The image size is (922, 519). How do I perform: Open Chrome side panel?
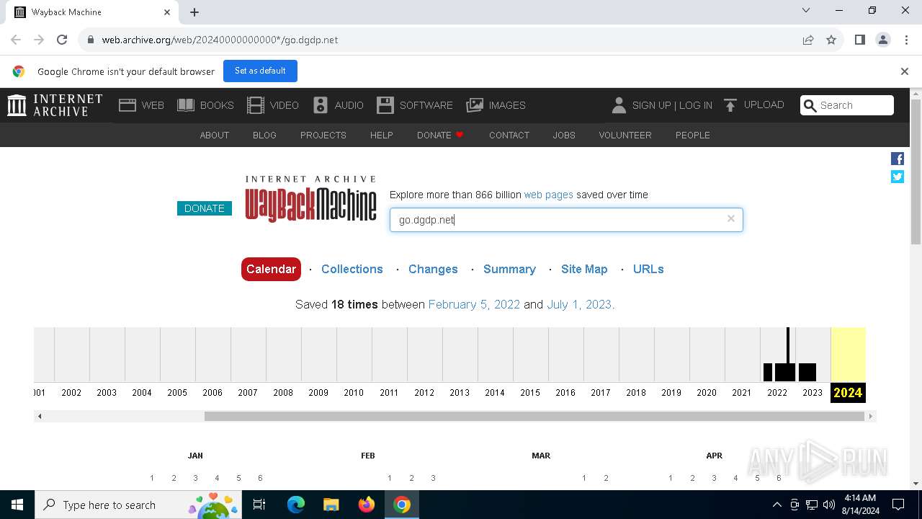coord(859,40)
